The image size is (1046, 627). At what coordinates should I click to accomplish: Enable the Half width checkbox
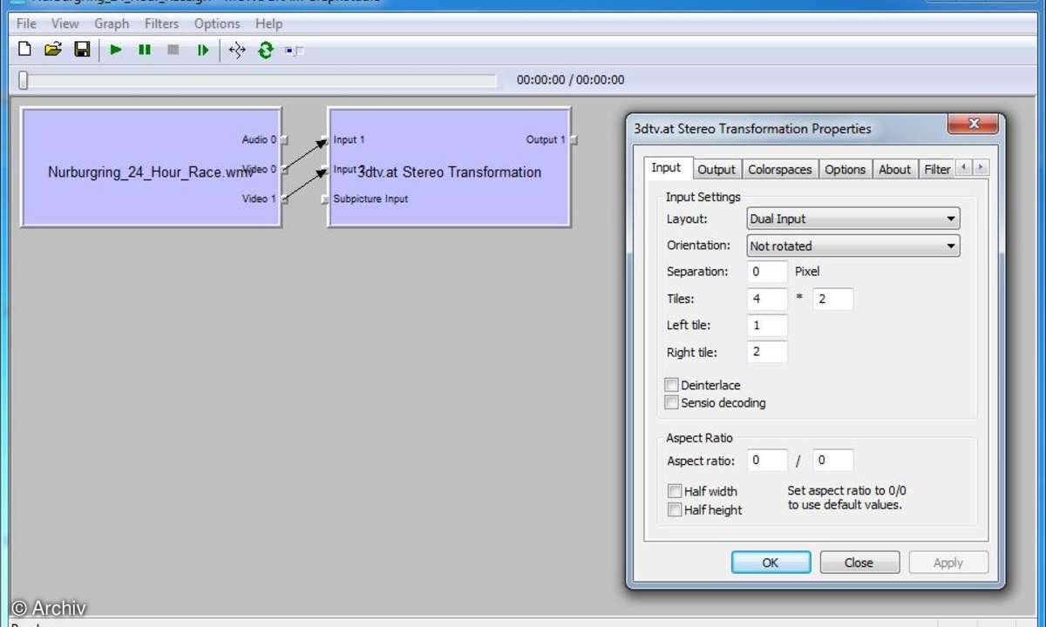675,491
